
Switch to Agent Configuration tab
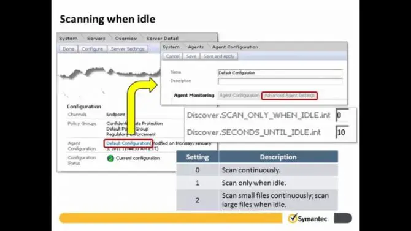(x=239, y=96)
